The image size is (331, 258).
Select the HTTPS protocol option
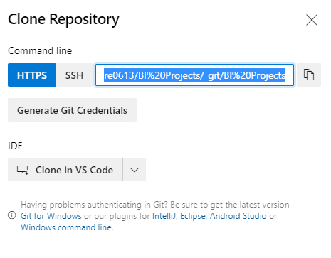point(32,75)
